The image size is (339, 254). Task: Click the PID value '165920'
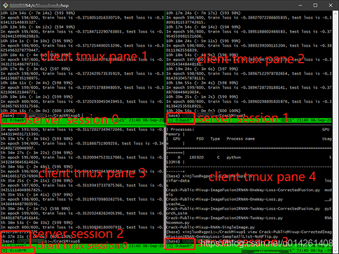196,157
